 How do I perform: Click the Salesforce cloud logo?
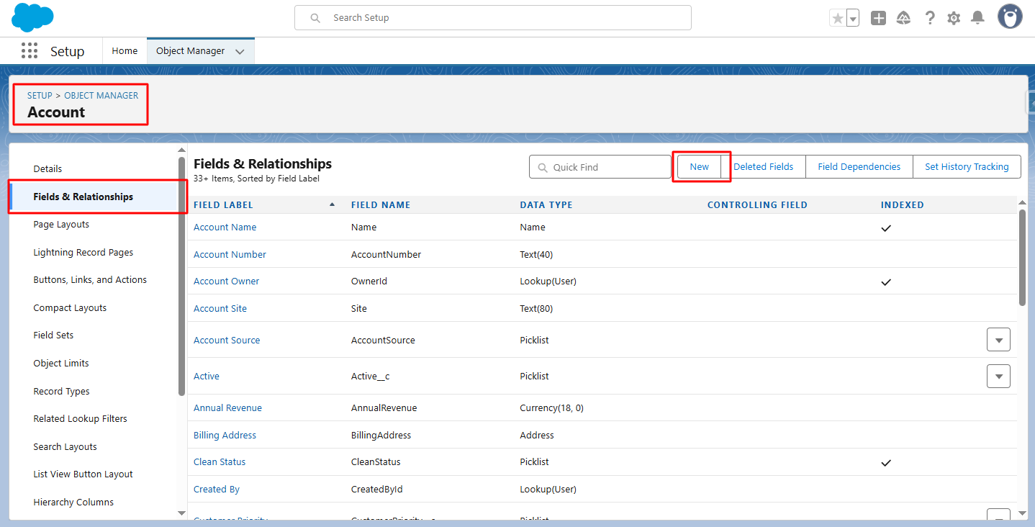tap(32, 17)
